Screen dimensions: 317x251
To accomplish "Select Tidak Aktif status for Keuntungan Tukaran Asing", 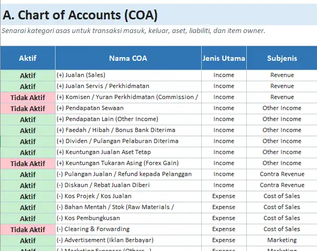I will pyautogui.click(x=28, y=163).
